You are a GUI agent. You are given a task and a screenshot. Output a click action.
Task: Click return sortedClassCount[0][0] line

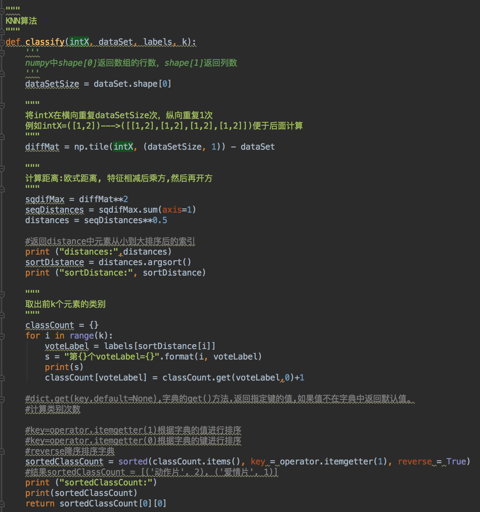click(96, 504)
